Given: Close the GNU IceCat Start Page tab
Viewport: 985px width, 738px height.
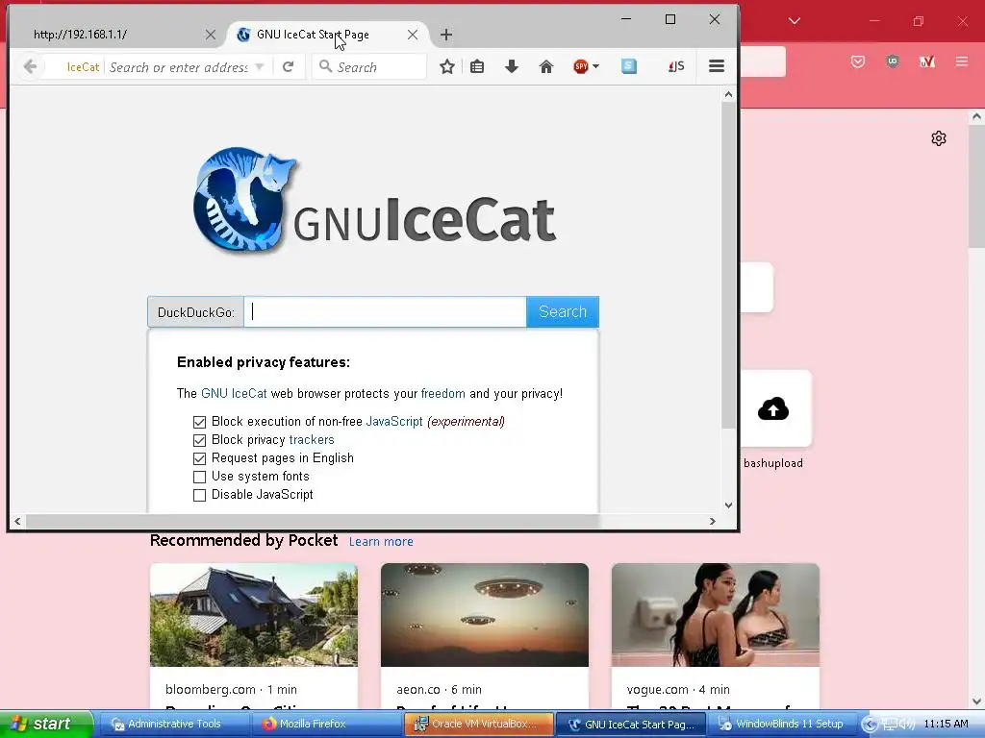Looking at the screenshot, I should pos(413,35).
